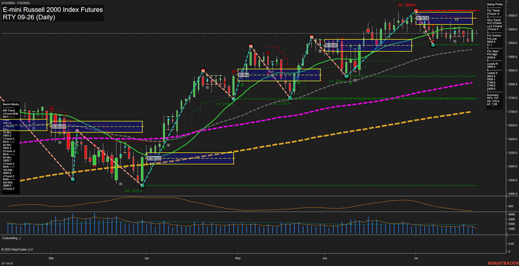
Task: Select the R1: 3068.4 resistance label
Action: click(x=407, y=5)
